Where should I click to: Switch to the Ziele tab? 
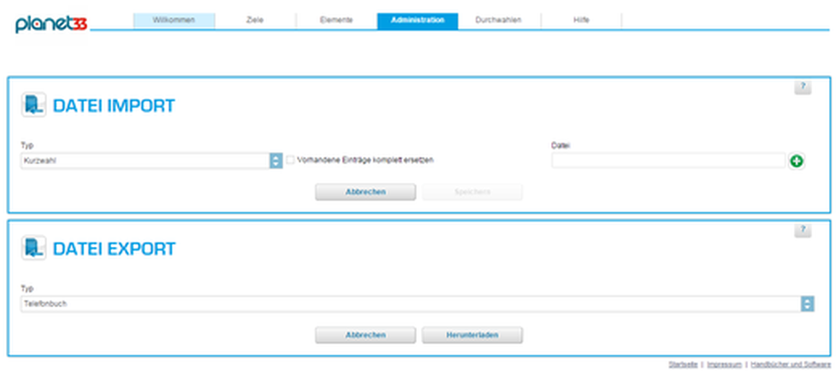[x=255, y=21]
